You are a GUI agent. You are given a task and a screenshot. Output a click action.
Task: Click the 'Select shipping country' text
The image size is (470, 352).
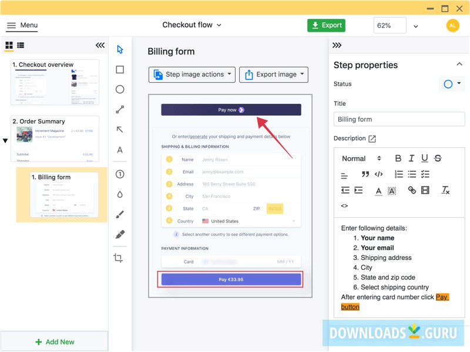click(x=395, y=287)
